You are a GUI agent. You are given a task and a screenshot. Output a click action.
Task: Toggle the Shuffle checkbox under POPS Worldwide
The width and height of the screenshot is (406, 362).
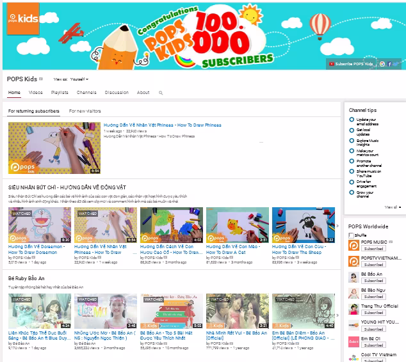[351, 235]
